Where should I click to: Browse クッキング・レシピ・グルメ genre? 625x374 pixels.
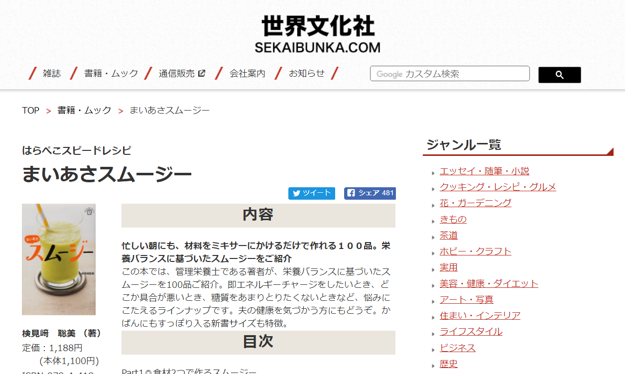click(x=498, y=187)
